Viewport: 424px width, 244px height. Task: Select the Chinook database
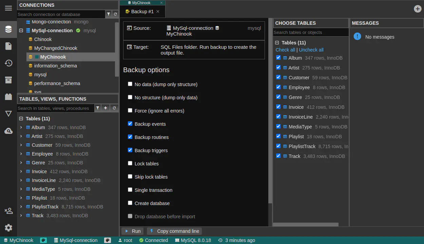[x=43, y=39]
